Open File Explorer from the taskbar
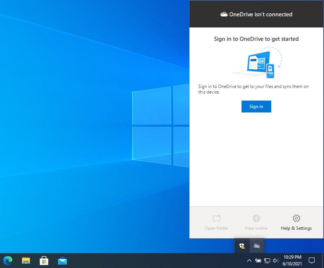 pyautogui.click(x=26, y=261)
